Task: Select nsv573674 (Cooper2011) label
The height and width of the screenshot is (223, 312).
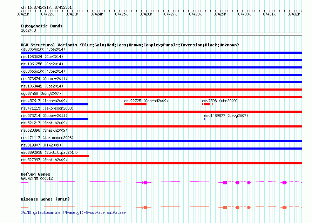Action: (44, 79)
